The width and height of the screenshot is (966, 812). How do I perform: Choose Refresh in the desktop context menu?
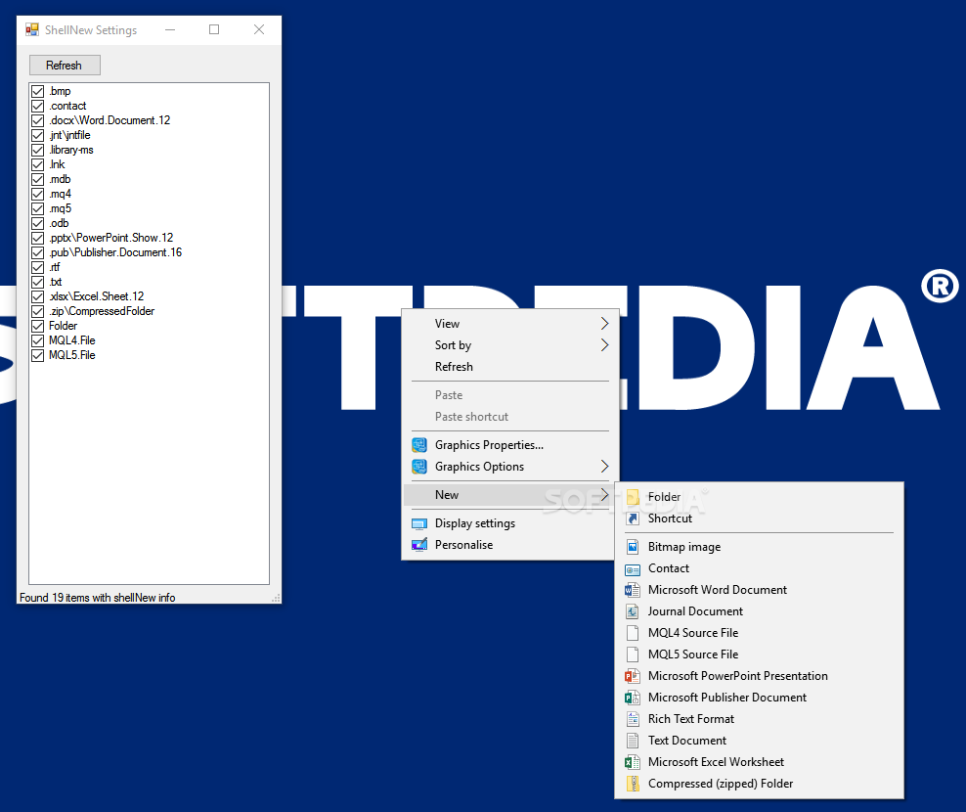coord(510,367)
